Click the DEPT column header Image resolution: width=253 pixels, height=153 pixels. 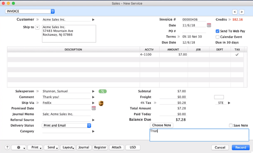pos(220,50)
